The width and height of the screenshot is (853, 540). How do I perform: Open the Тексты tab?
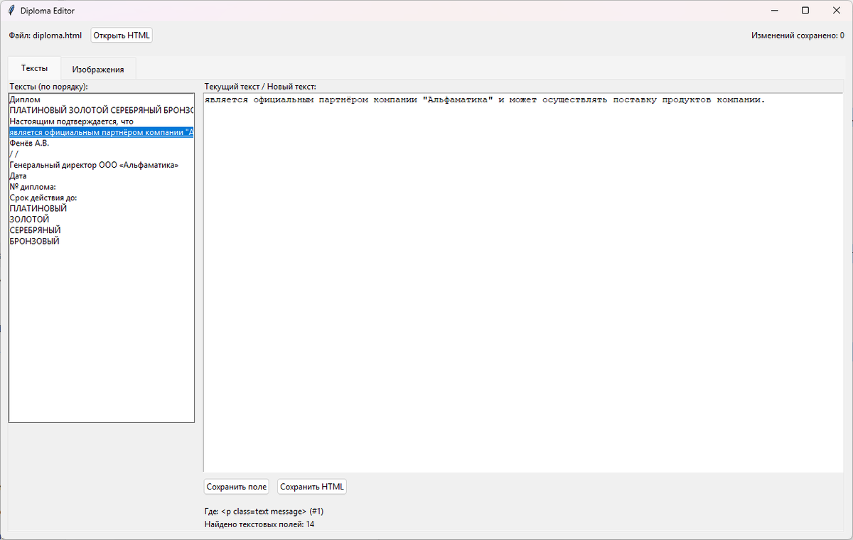(33, 67)
